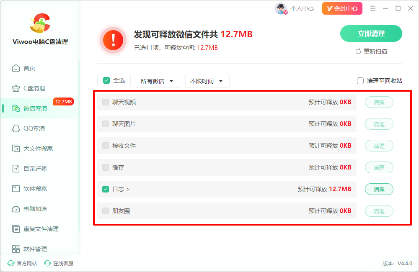Click the 电脑加速 speedometer icon
The width and height of the screenshot is (419, 272).
tap(16, 209)
